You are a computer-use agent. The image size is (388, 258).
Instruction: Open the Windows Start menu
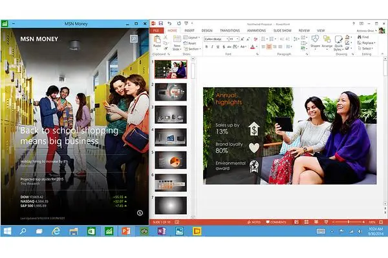7,231
